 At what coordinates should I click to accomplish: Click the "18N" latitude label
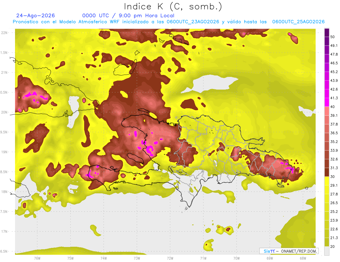coord(5,192)
